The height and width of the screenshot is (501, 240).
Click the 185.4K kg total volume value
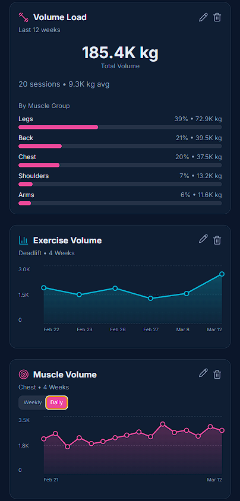[120, 53]
